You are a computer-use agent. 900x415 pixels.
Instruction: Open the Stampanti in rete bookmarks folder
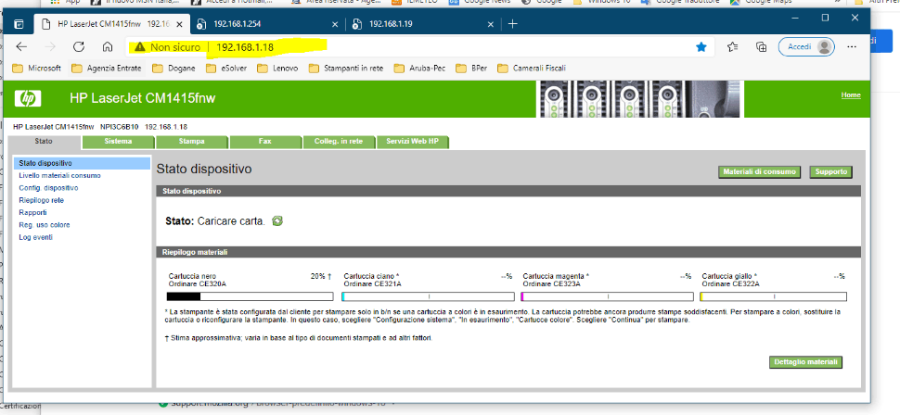346,69
